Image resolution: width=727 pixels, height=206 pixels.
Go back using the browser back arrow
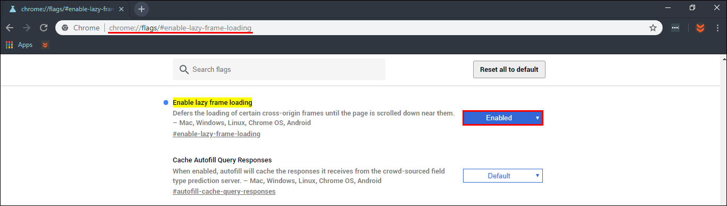click(10, 28)
